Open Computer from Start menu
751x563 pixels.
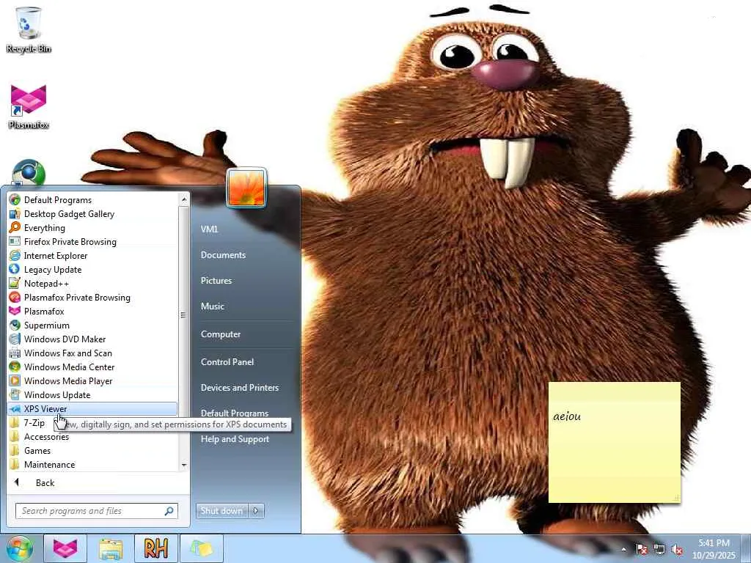(220, 334)
